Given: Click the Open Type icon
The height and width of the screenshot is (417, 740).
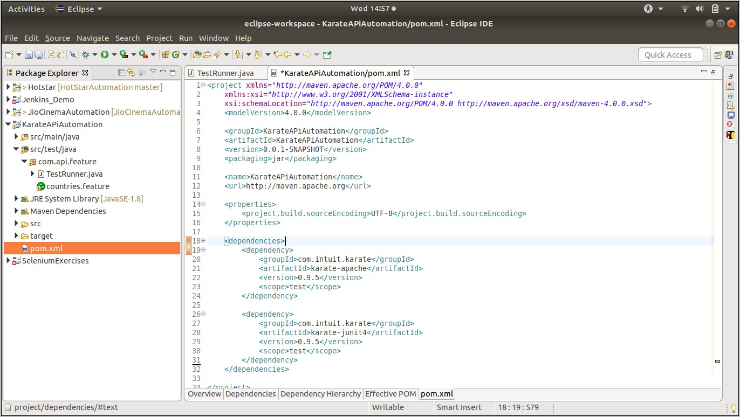Looking at the screenshot, I should (x=197, y=54).
